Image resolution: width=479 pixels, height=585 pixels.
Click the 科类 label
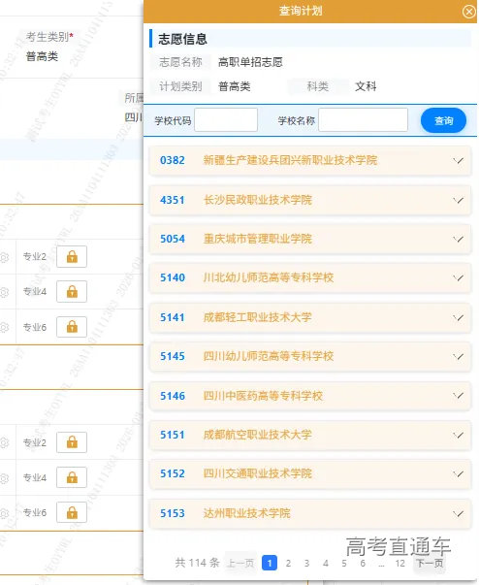click(x=318, y=86)
